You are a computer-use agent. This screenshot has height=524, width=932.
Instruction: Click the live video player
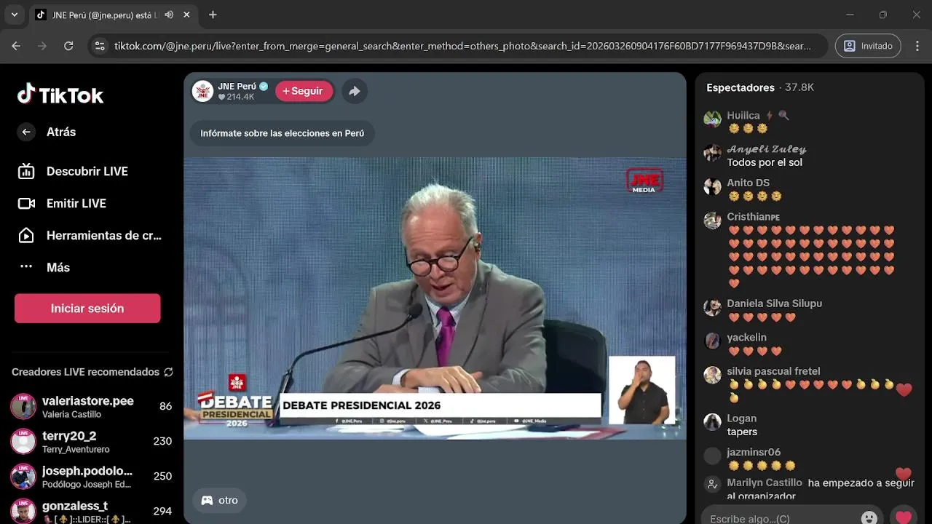coord(435,298)
